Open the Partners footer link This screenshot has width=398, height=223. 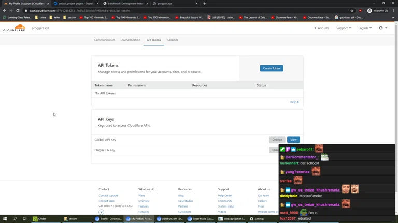(183, 206)
